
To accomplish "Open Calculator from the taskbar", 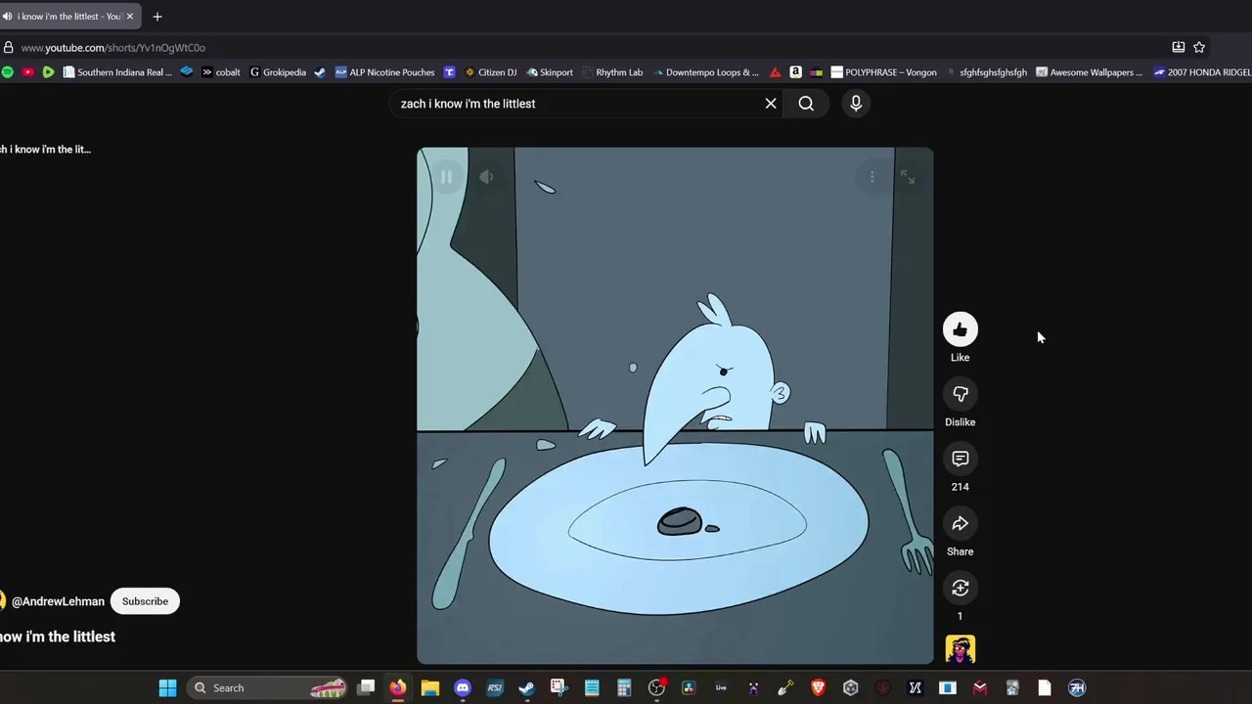I will pos(624,687).
